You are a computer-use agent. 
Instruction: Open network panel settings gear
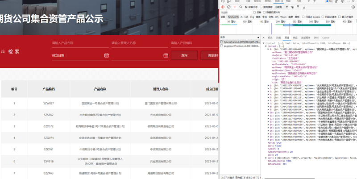coord(353,7)
